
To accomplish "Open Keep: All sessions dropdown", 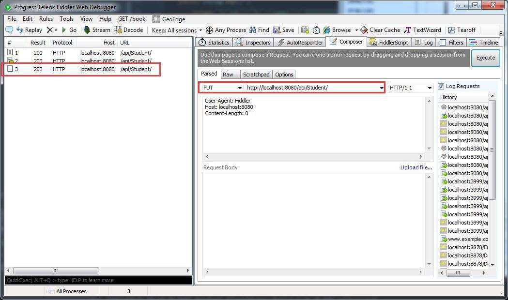I will [x=177, y=30].
